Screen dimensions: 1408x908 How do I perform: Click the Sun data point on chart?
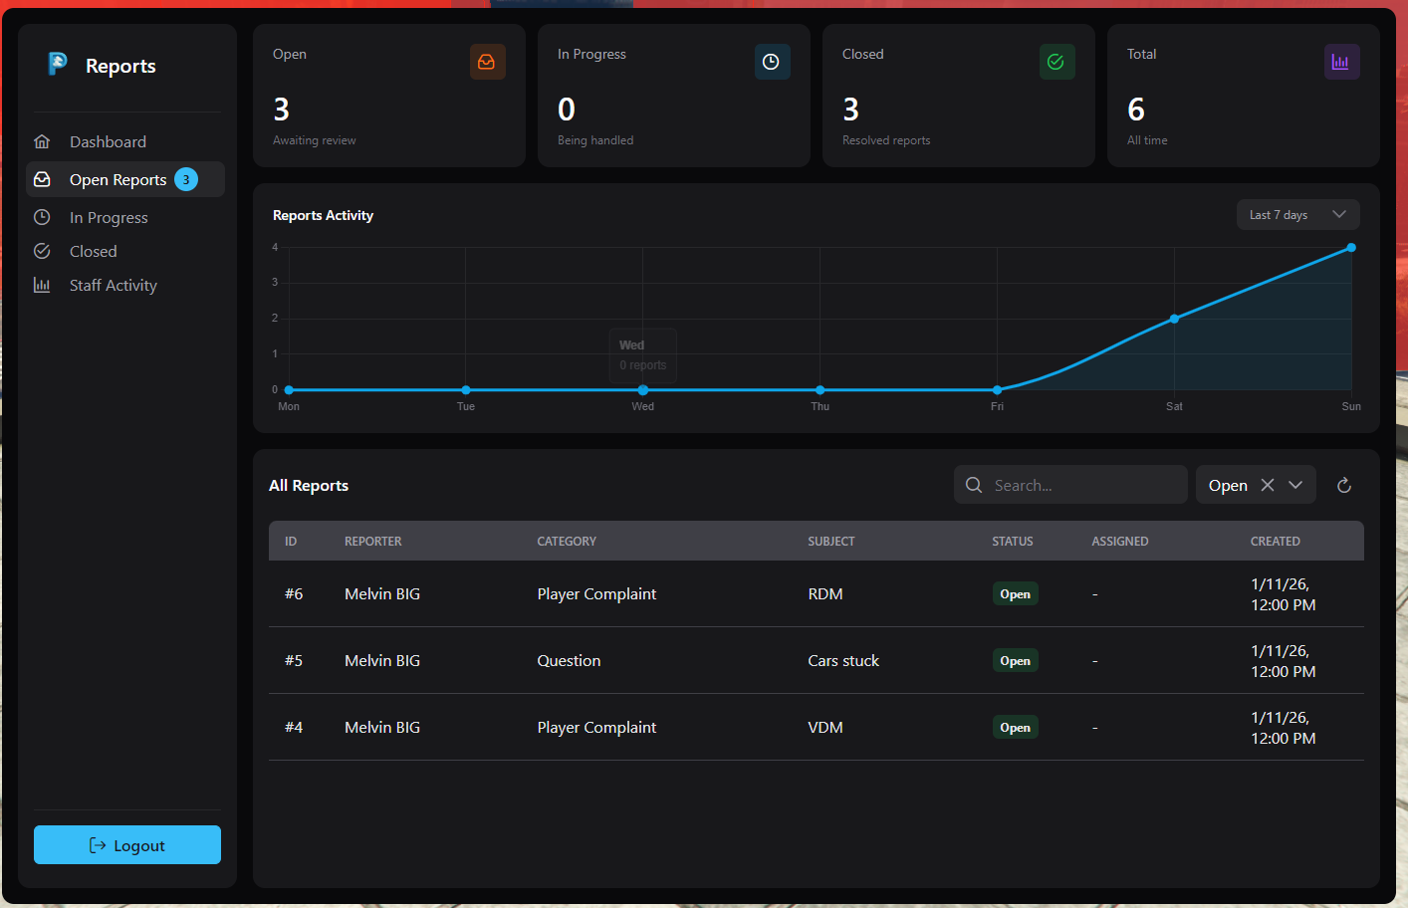coord(1351,248)
